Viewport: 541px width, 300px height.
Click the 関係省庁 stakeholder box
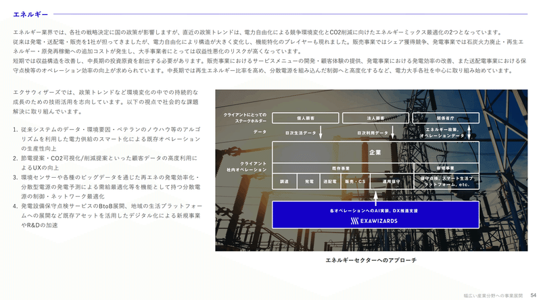point(446,118)
